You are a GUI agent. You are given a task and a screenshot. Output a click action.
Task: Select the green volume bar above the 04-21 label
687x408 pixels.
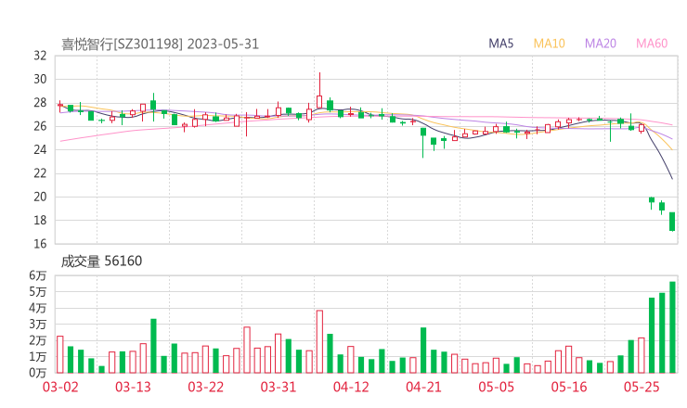(x=423, y=351)
